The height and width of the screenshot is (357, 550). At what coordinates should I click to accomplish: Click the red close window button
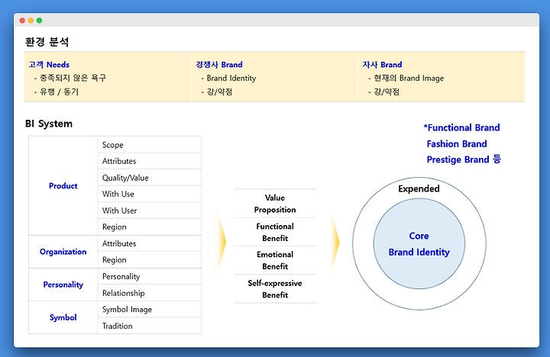22,21
